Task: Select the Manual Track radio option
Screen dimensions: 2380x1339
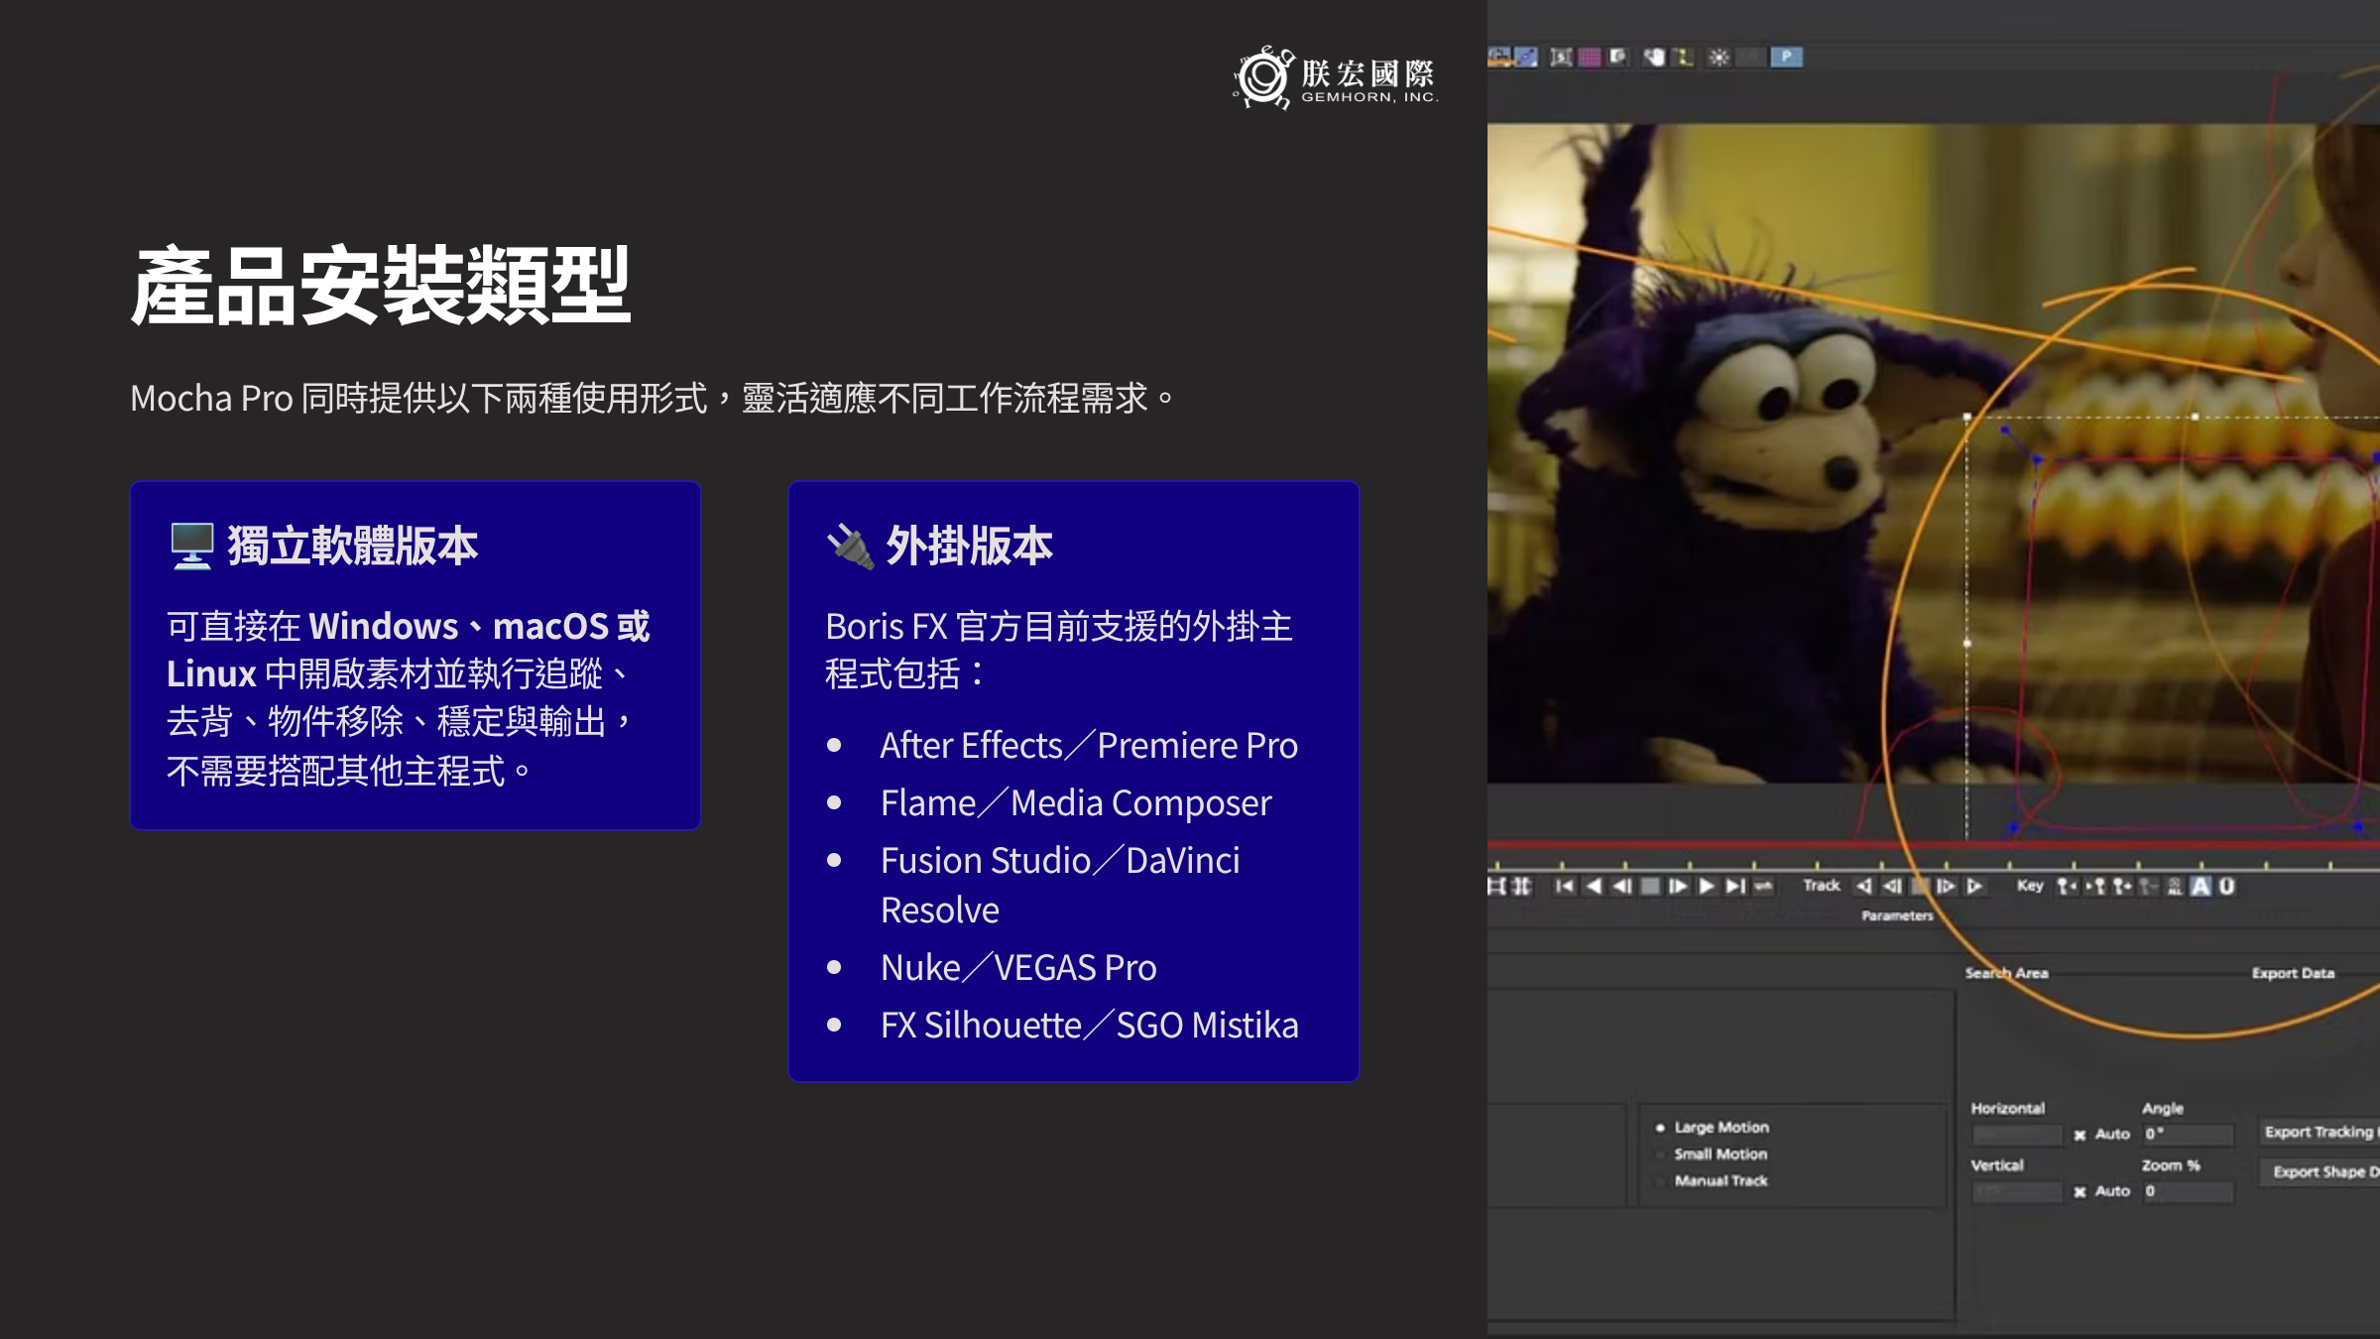Action: pos(1713,1181)
